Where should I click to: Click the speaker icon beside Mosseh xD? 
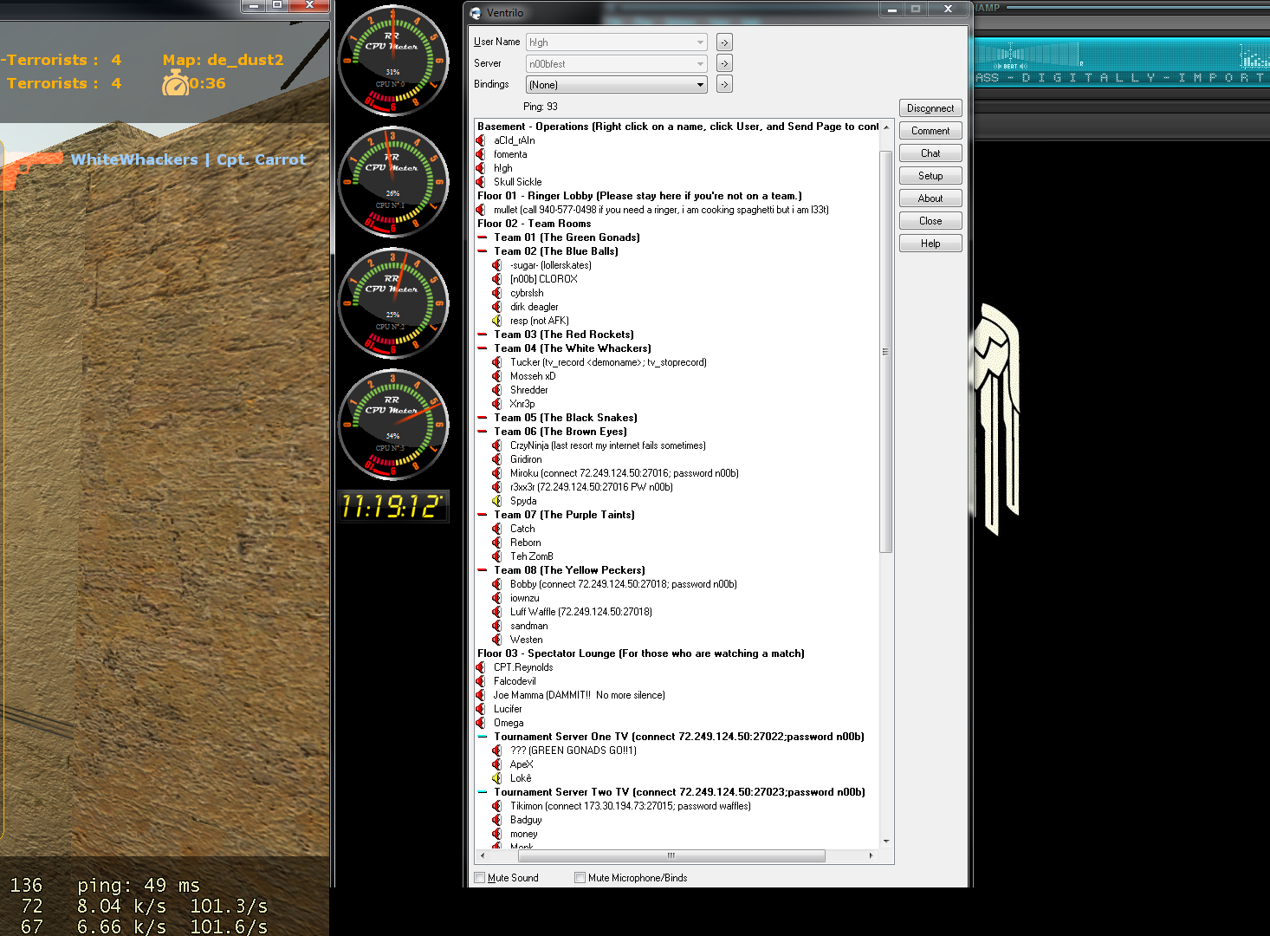point(497,376)
